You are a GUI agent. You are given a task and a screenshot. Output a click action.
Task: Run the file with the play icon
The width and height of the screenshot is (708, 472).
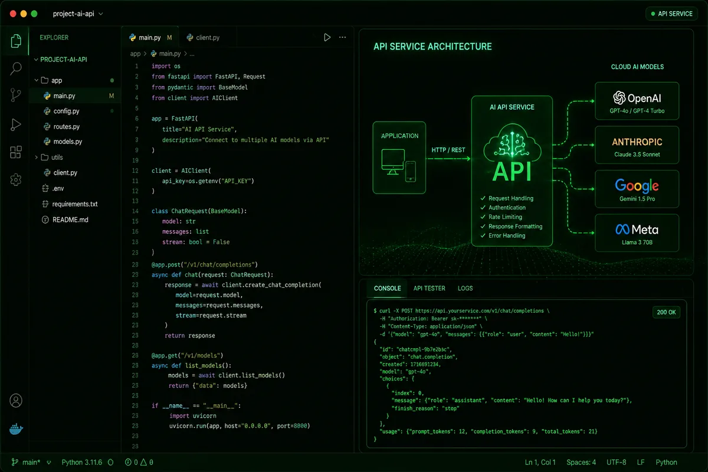click(327, 37)
